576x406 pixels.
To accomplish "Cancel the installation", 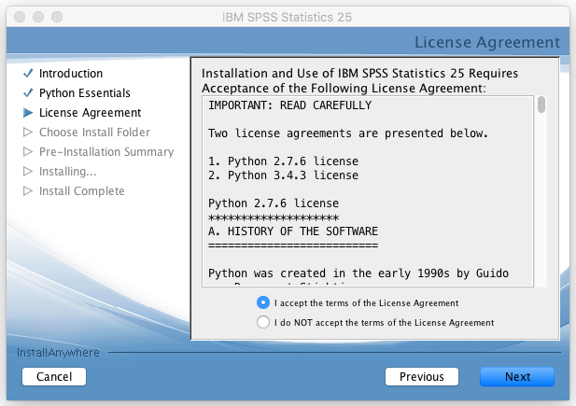I will [54, 377].
